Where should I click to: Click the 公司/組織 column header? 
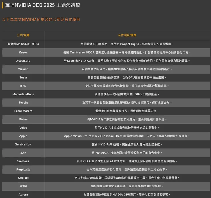click(23, 35)
